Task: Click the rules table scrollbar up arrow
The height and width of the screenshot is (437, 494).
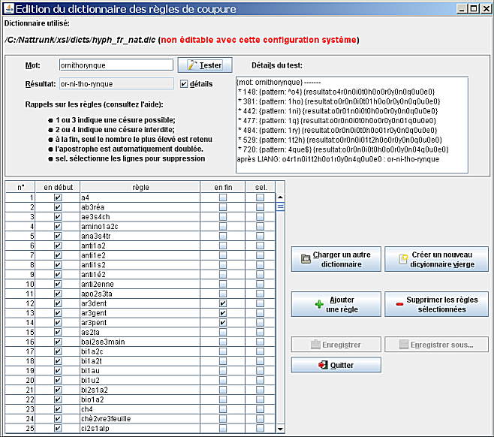Action: [x=280, y=197]
